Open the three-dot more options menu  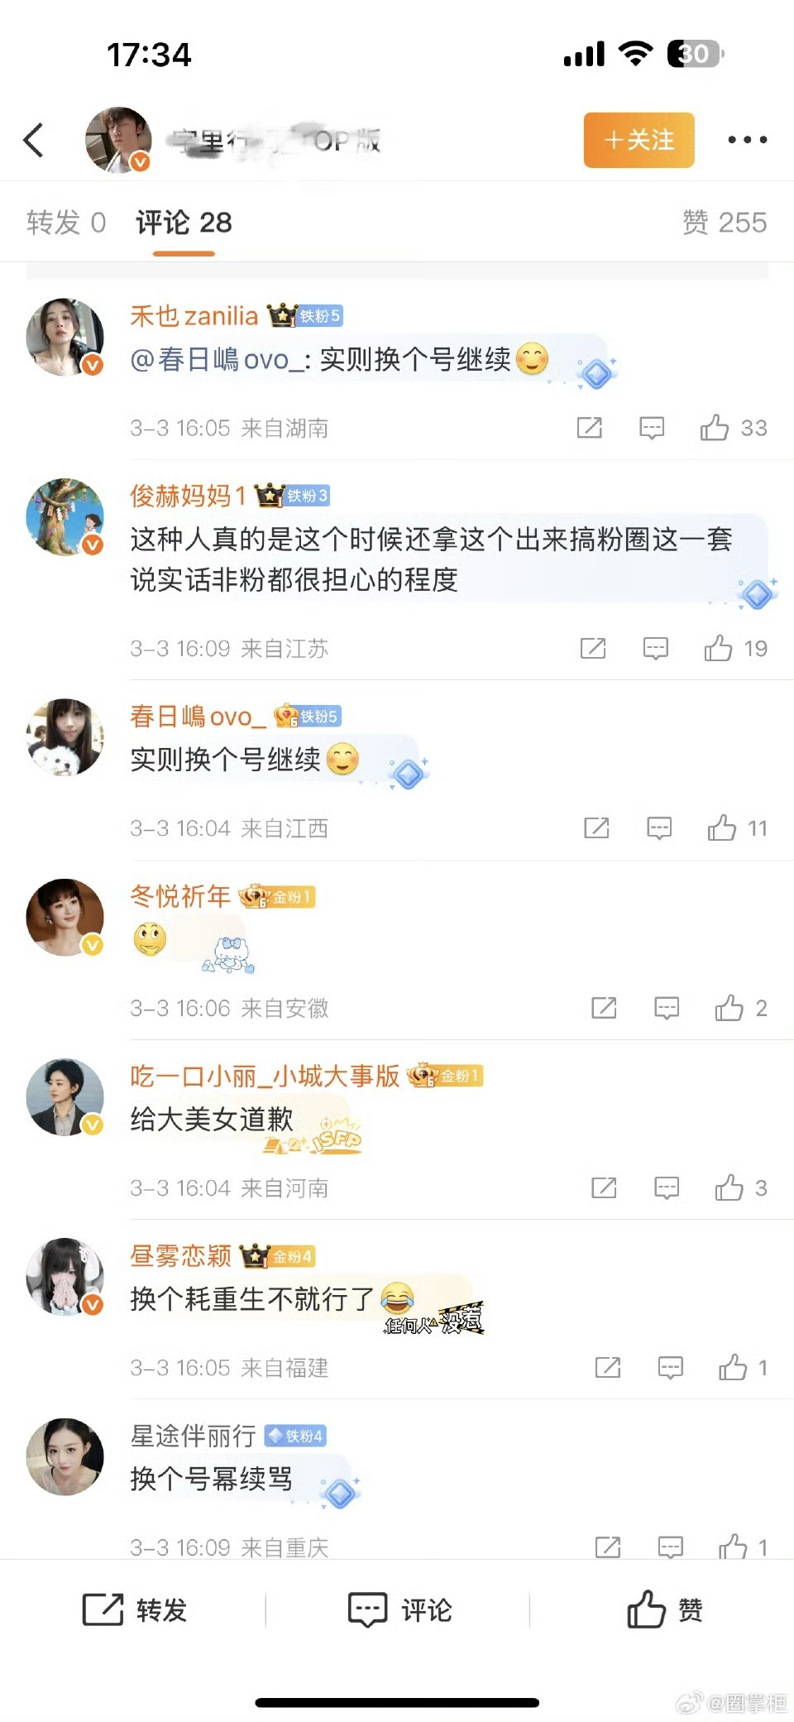coord(747,140)
